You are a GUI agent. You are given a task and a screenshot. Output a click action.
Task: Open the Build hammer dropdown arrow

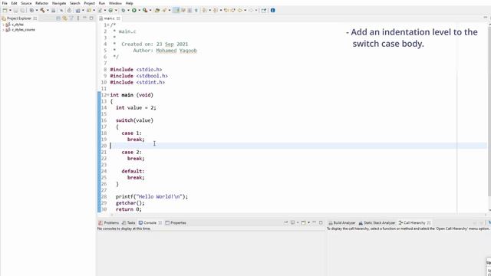coord(48,10)
